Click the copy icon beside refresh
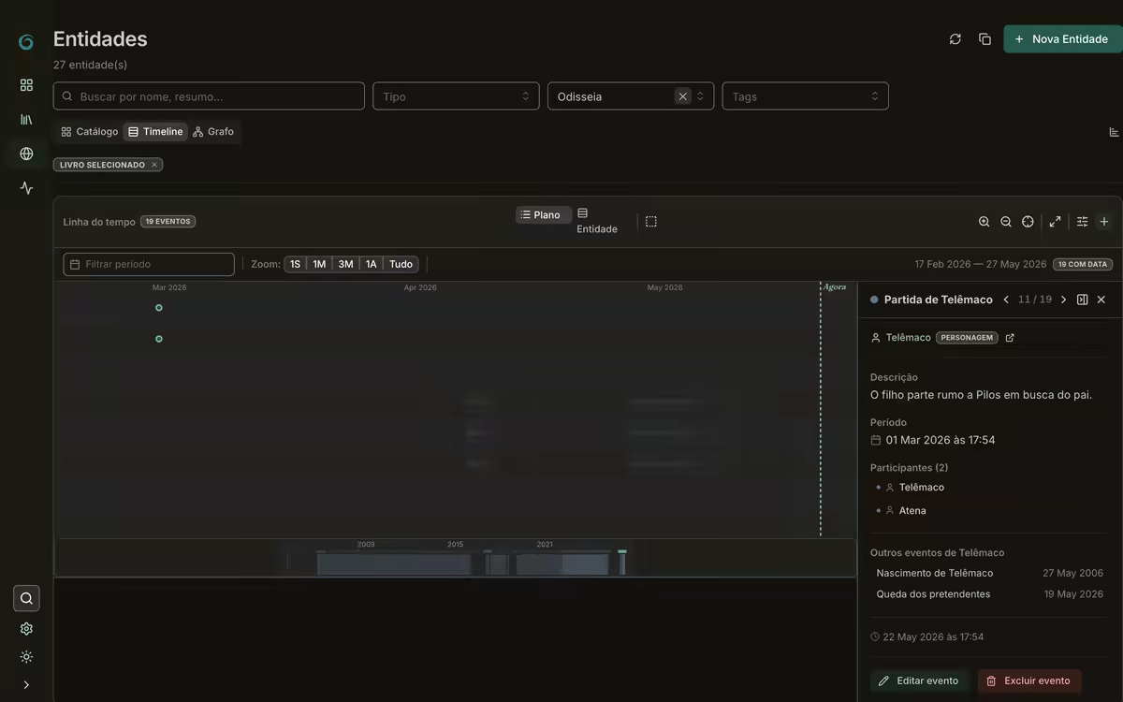The width and height of the screenshot is (1123, 702). pos(984,39)
